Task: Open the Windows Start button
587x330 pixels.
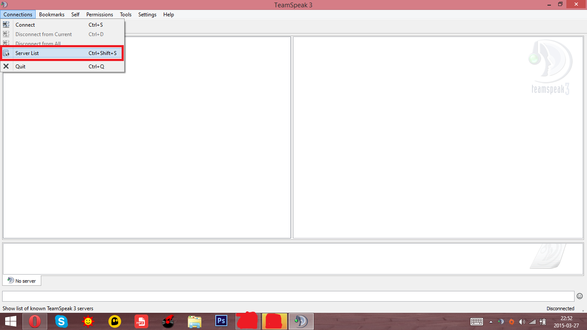Action: 11,321
